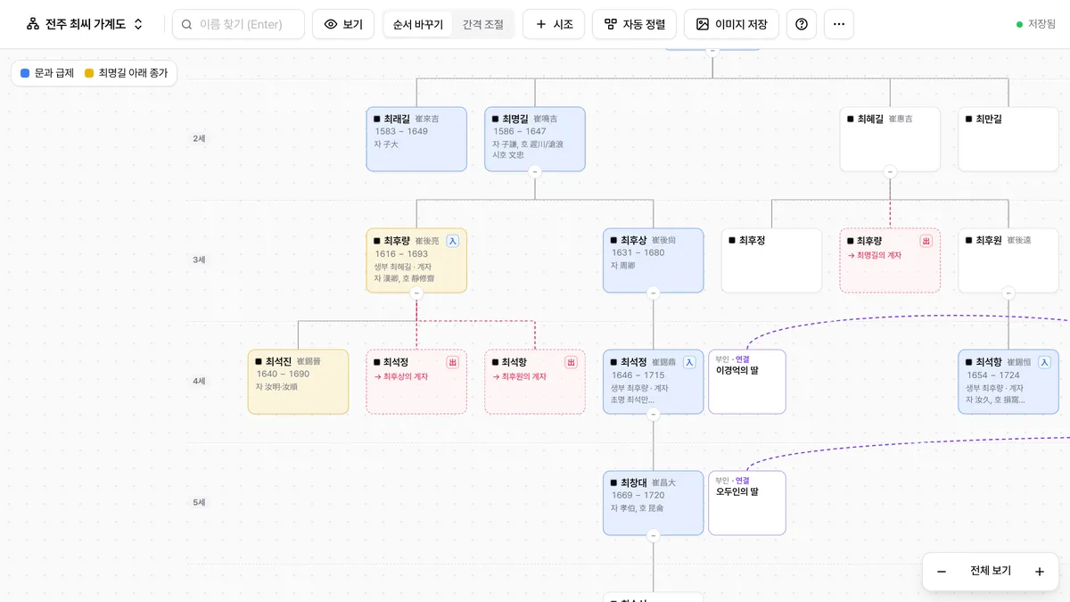Click the 出 badge on pink 최석정 card
The image size is (1070, 602).
452,362
